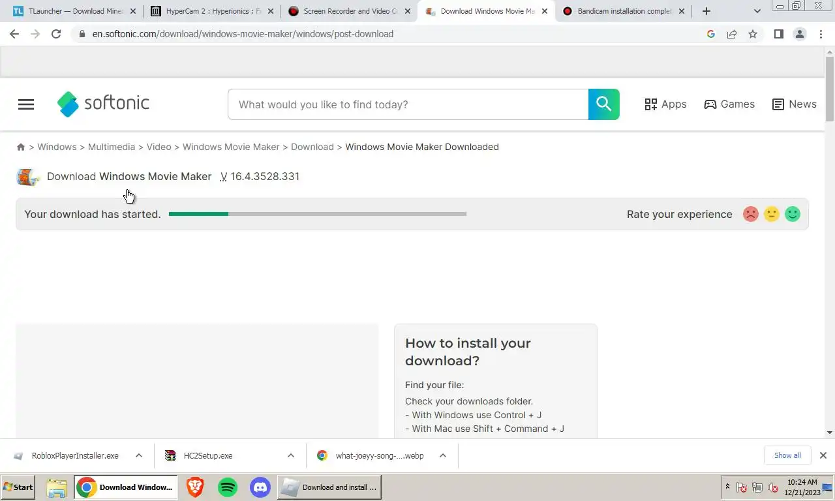Open the Chrome profile icon

coord(800,34)
